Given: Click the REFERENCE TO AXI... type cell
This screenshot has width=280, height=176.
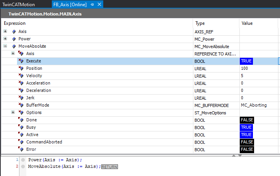Looking at the screenshot, I should click(215, 54).
